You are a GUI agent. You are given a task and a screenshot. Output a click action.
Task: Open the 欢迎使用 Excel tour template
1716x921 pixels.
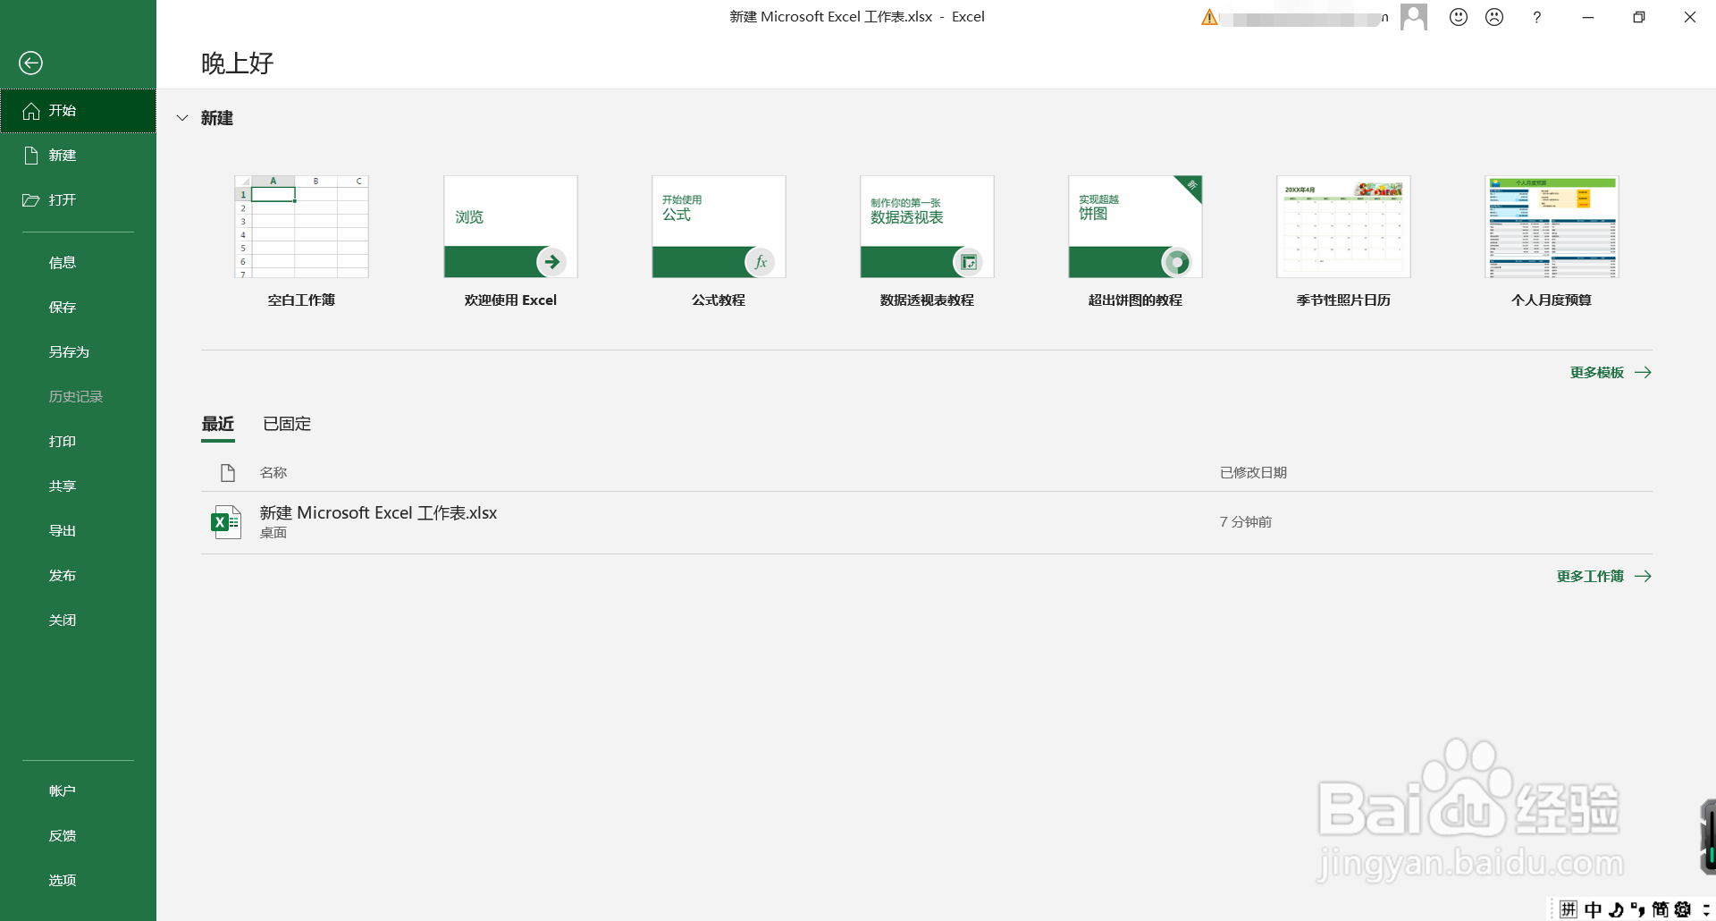point(510,241)
